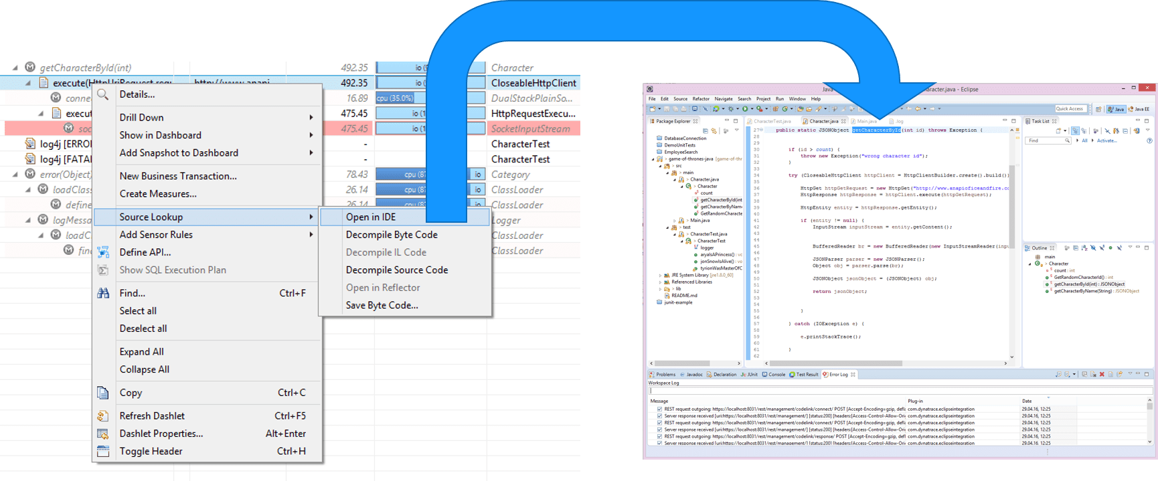Collapse the logMessa tree node
The height and width of the screenshot is (481, 1158).
[x=28, y=219]
